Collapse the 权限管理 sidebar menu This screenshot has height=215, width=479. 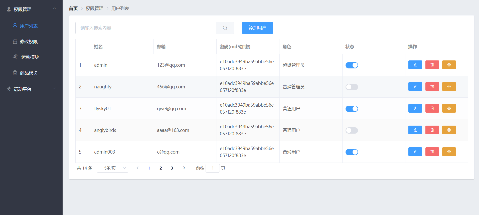click(x=31, y=9)
